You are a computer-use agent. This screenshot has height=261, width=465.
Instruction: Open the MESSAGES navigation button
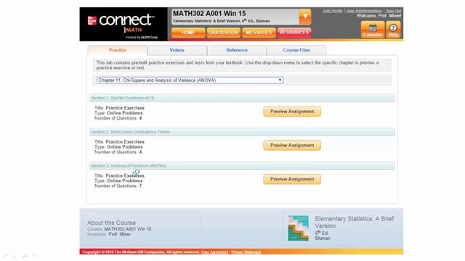259,33
